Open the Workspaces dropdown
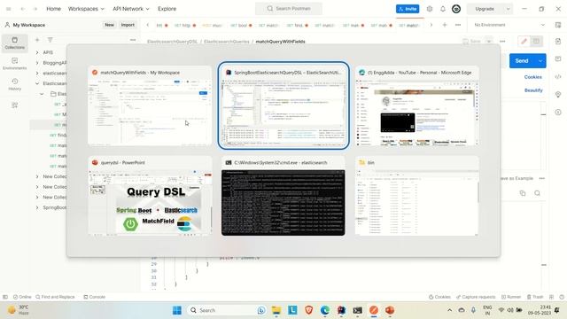Image resolution: width=567 pixels, height=319 pixels. [86, 9]
